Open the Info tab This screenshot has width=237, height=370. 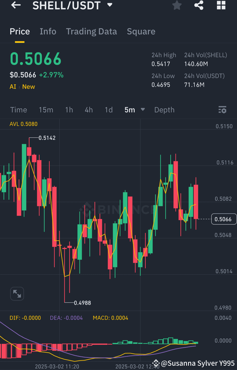[48, 32]
